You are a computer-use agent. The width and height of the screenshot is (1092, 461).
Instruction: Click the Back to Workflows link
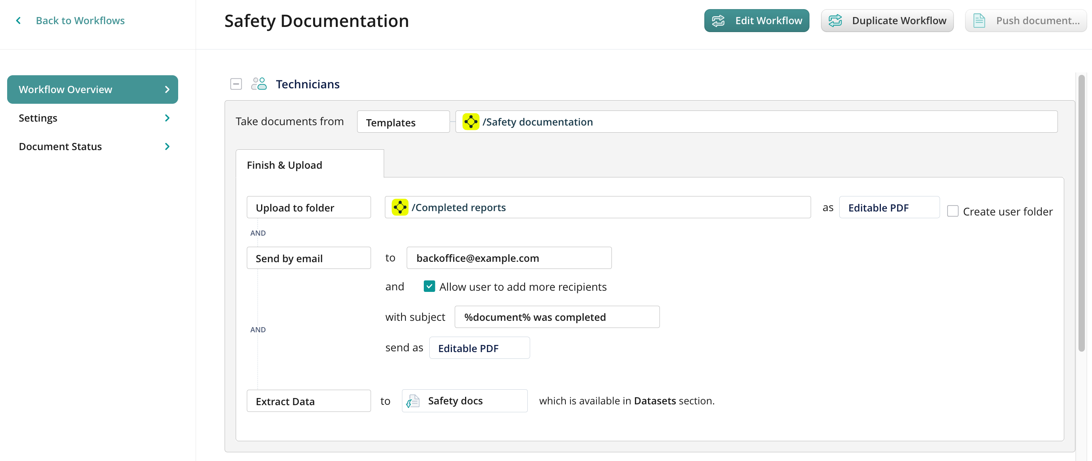coord(80,20)
